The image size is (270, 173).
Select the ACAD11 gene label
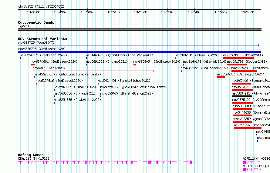click(256, 158)
